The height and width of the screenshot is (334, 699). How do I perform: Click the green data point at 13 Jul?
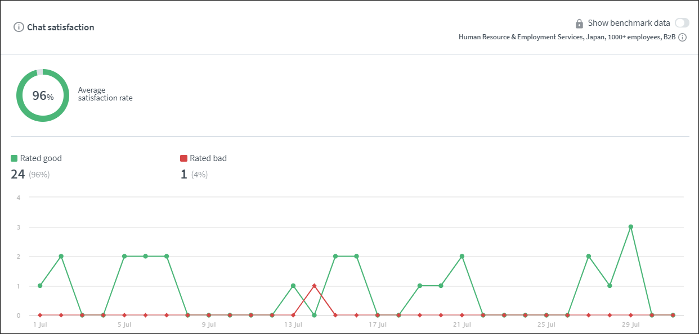[293, 286]
